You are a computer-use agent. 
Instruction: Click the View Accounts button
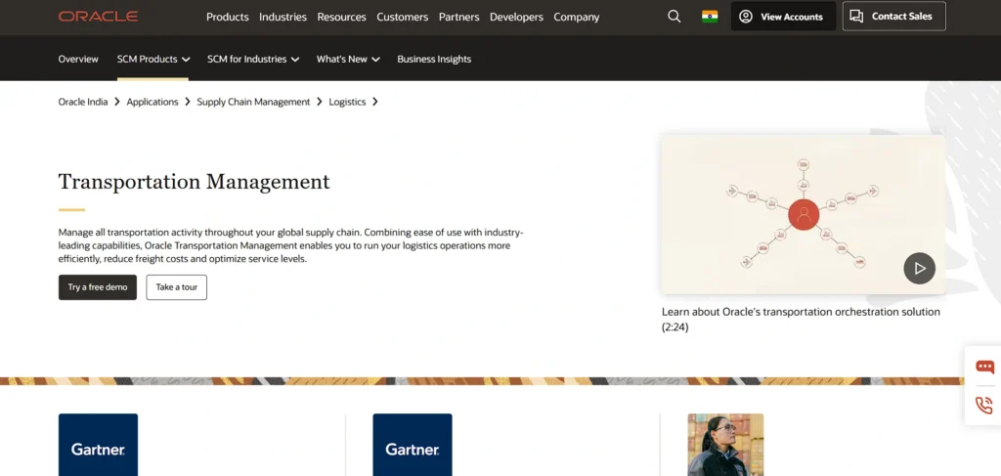[x=783, y=17]
